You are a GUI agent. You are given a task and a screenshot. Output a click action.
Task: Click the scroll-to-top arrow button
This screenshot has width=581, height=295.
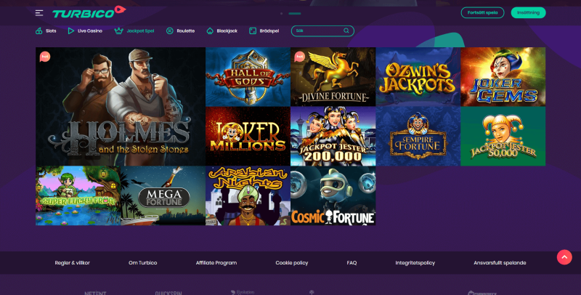pos(564,256)
